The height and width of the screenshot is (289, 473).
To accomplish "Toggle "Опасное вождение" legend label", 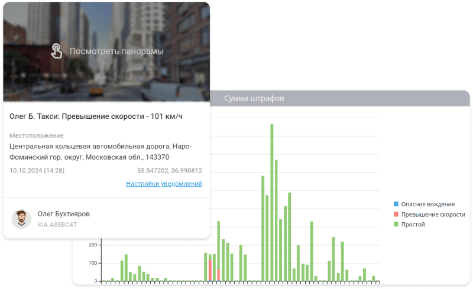I will [x=427, y=204].
